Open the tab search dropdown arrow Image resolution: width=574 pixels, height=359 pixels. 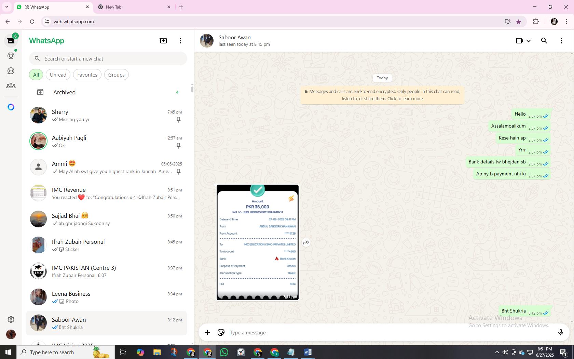6,7
